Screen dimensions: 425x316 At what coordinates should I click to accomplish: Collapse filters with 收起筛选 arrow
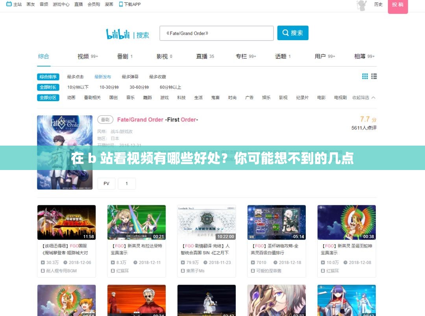(364, 98)
